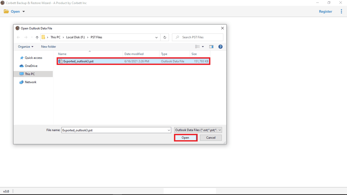Expand the Open dropdown arrow in toolbar
The width and height of the screenshot is (347, 195).
[x=24, y=12]
